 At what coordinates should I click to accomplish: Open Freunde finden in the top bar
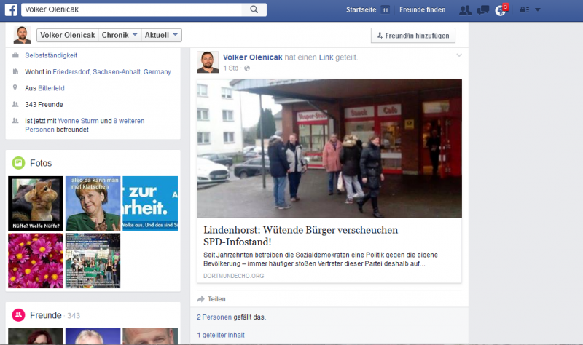[422, 10]
